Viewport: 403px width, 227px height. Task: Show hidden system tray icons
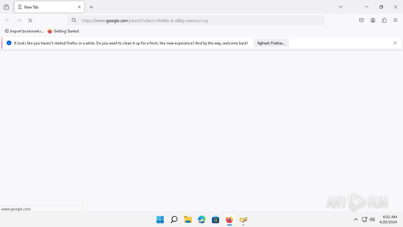356,220
